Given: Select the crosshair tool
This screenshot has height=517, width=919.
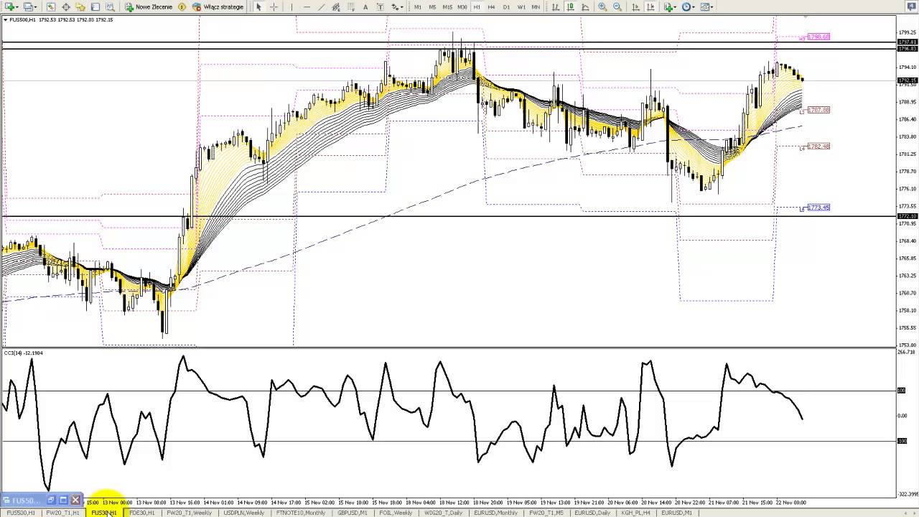Looking at the screenshot, I should (274, 6).
